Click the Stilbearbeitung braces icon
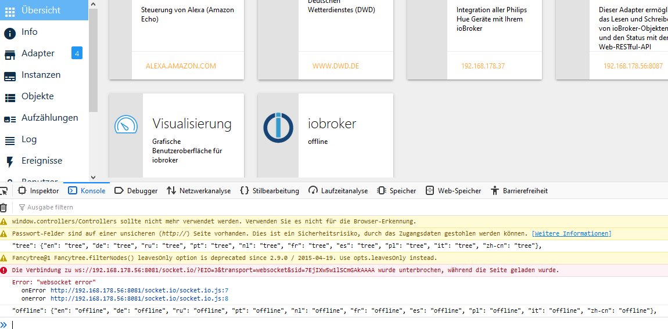The image size is (668, 329). coord(245,191)
